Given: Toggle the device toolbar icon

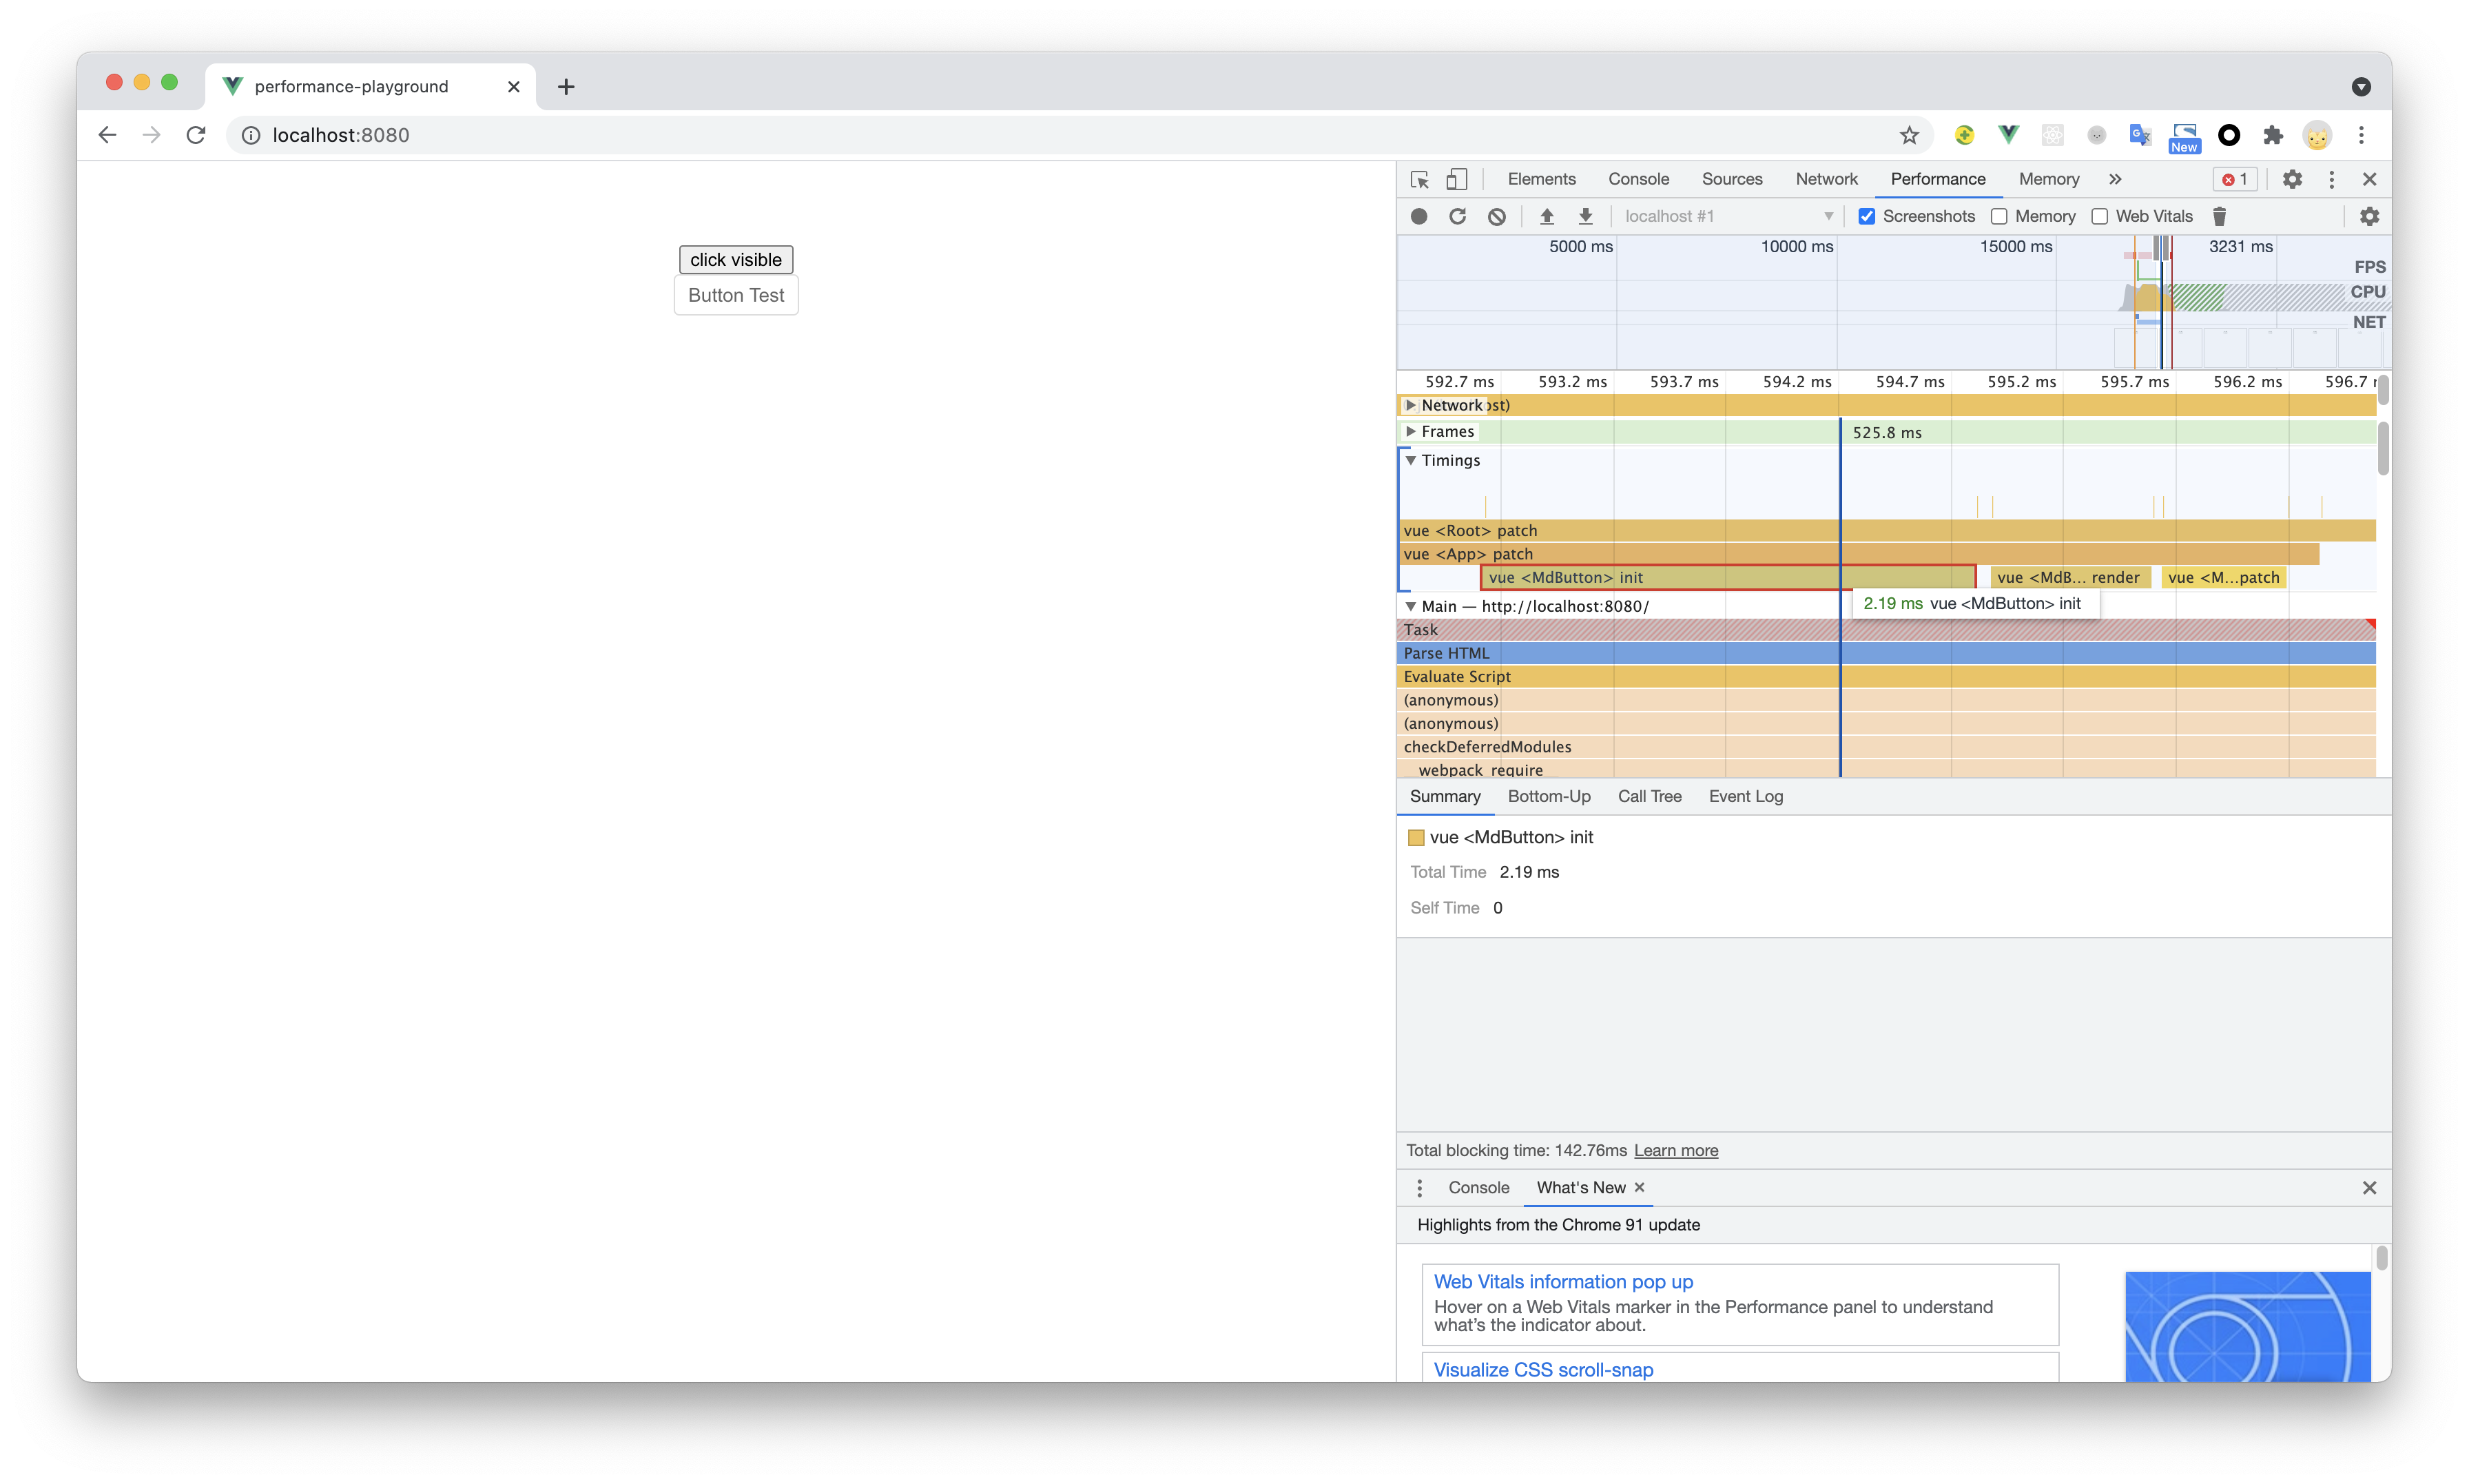Looking at the screenshot, I should [x=1456, y=179].
